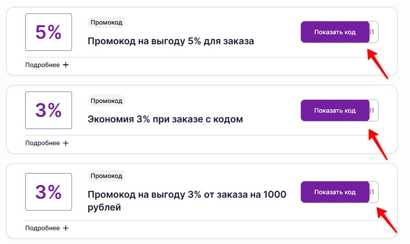This screenshot has width=410, height=244.
Task: Click the Промокод label on the middle card
Action: [106, 101]
